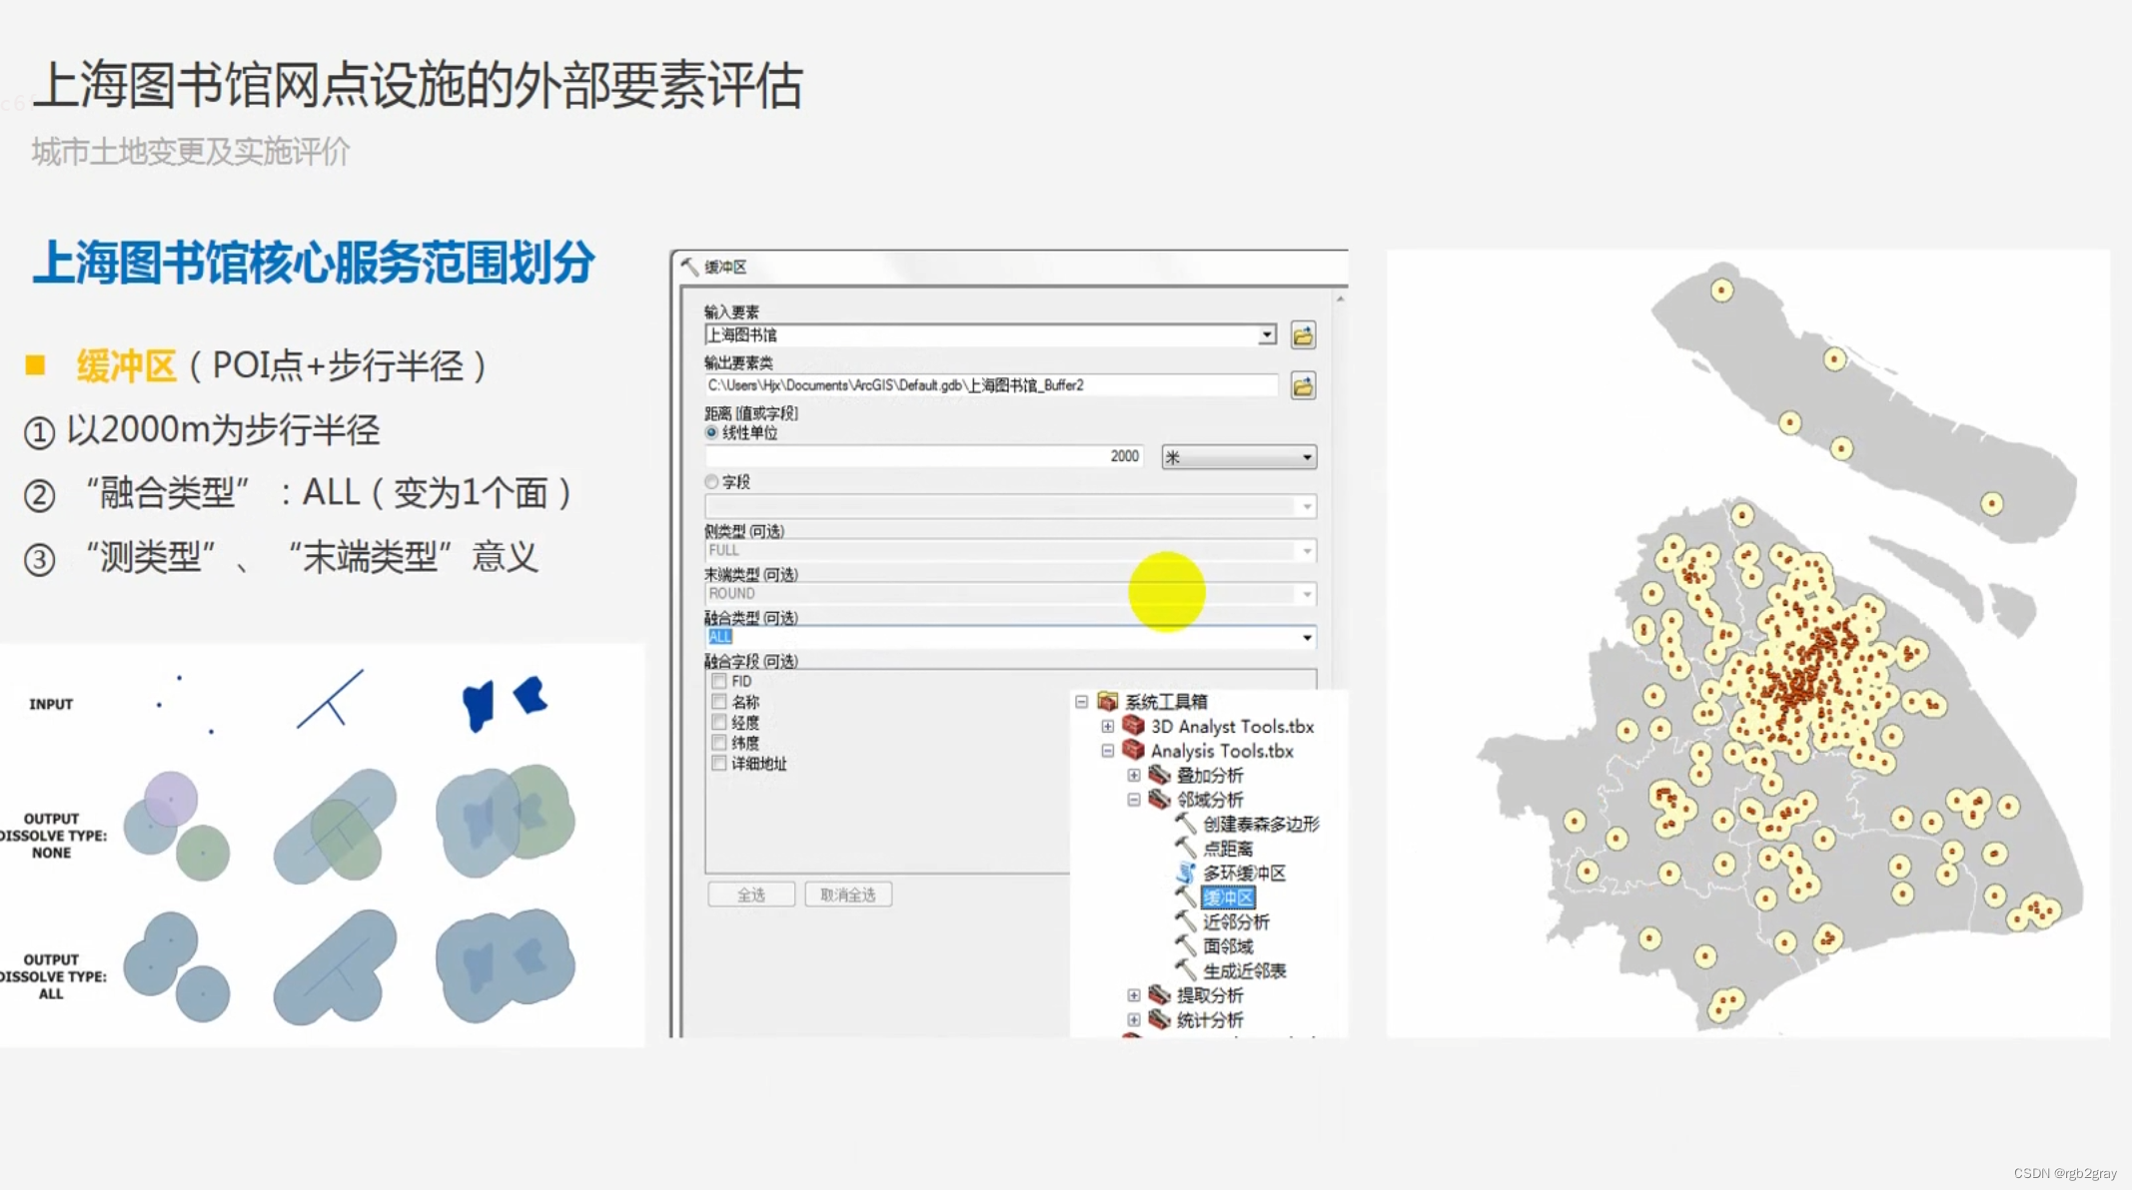This screenshot has height=1190, width=2132.
Task: Enable the 详细地址 field checkbox
Action: pos(718,763)
